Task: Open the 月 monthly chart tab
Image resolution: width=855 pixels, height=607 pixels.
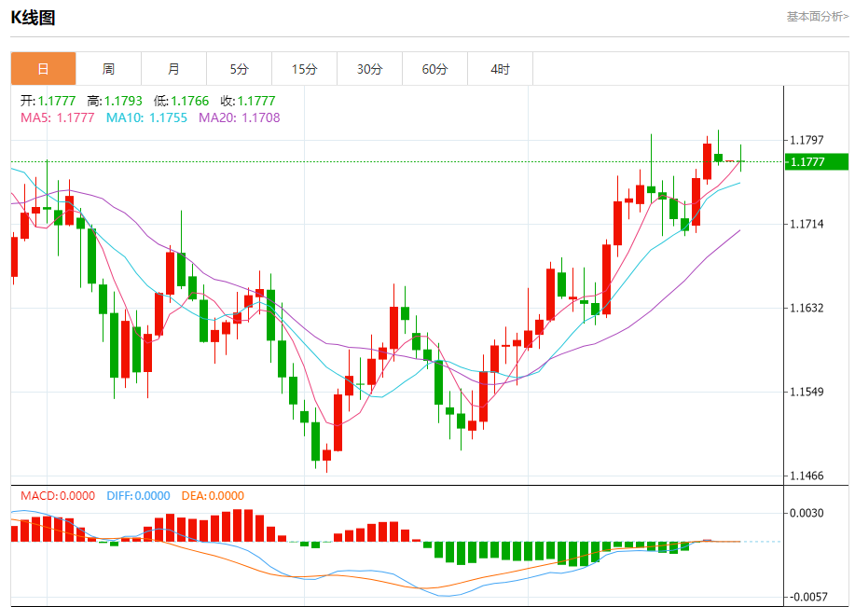Action: point(173,69)
